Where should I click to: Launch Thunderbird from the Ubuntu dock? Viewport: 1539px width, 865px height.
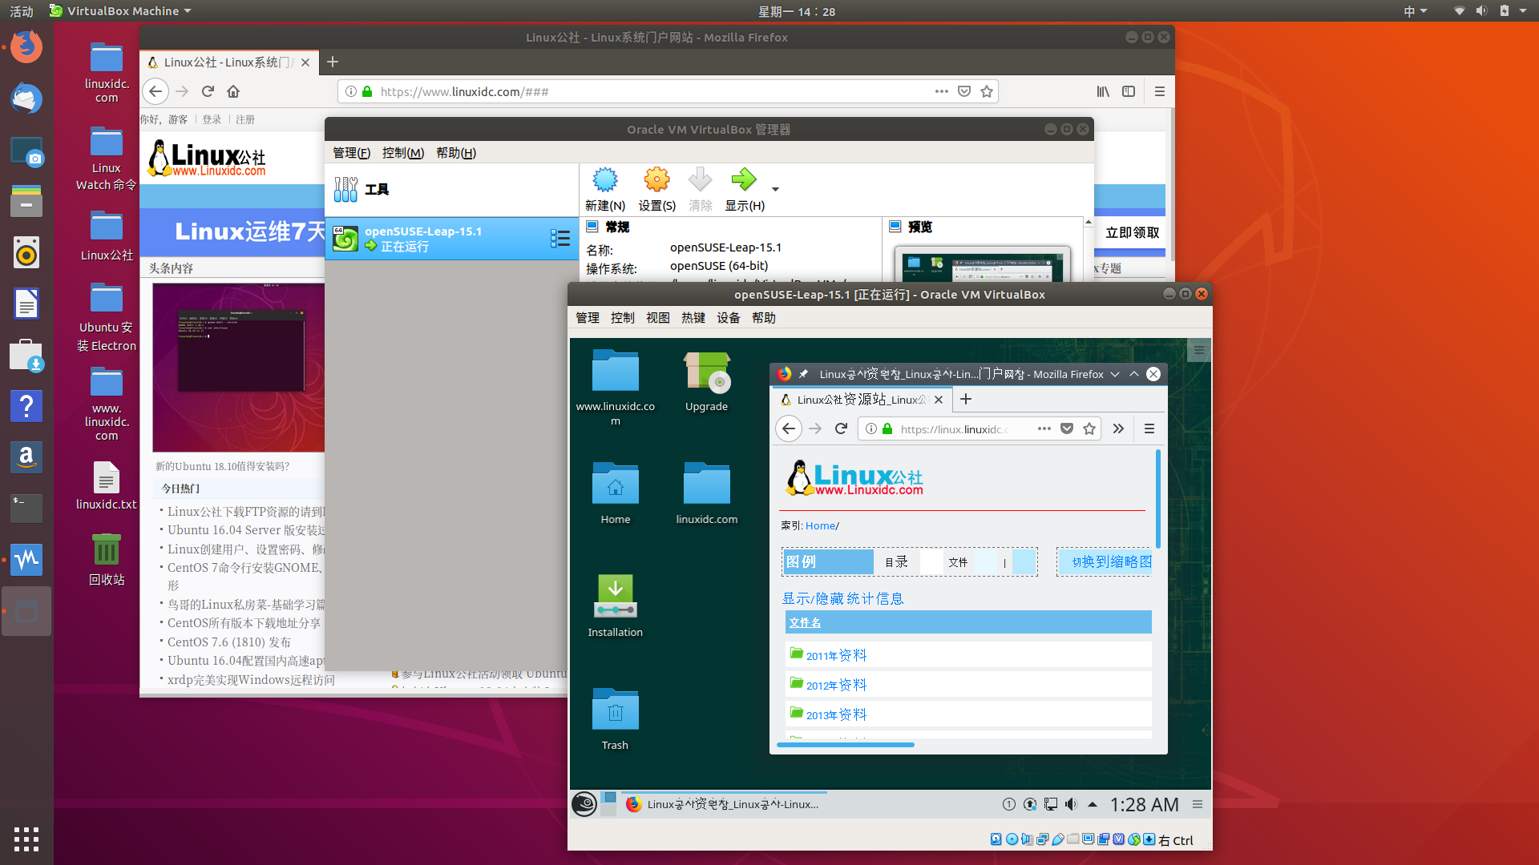26,98
